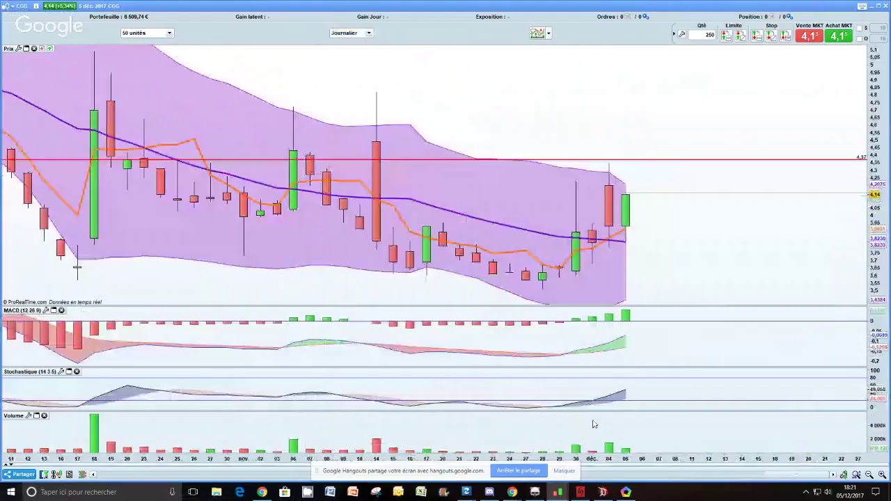Image resolution: width=891 pixels, height=501 pixels.
Task: Open Volume panel settings wrench
Action: 29,415
